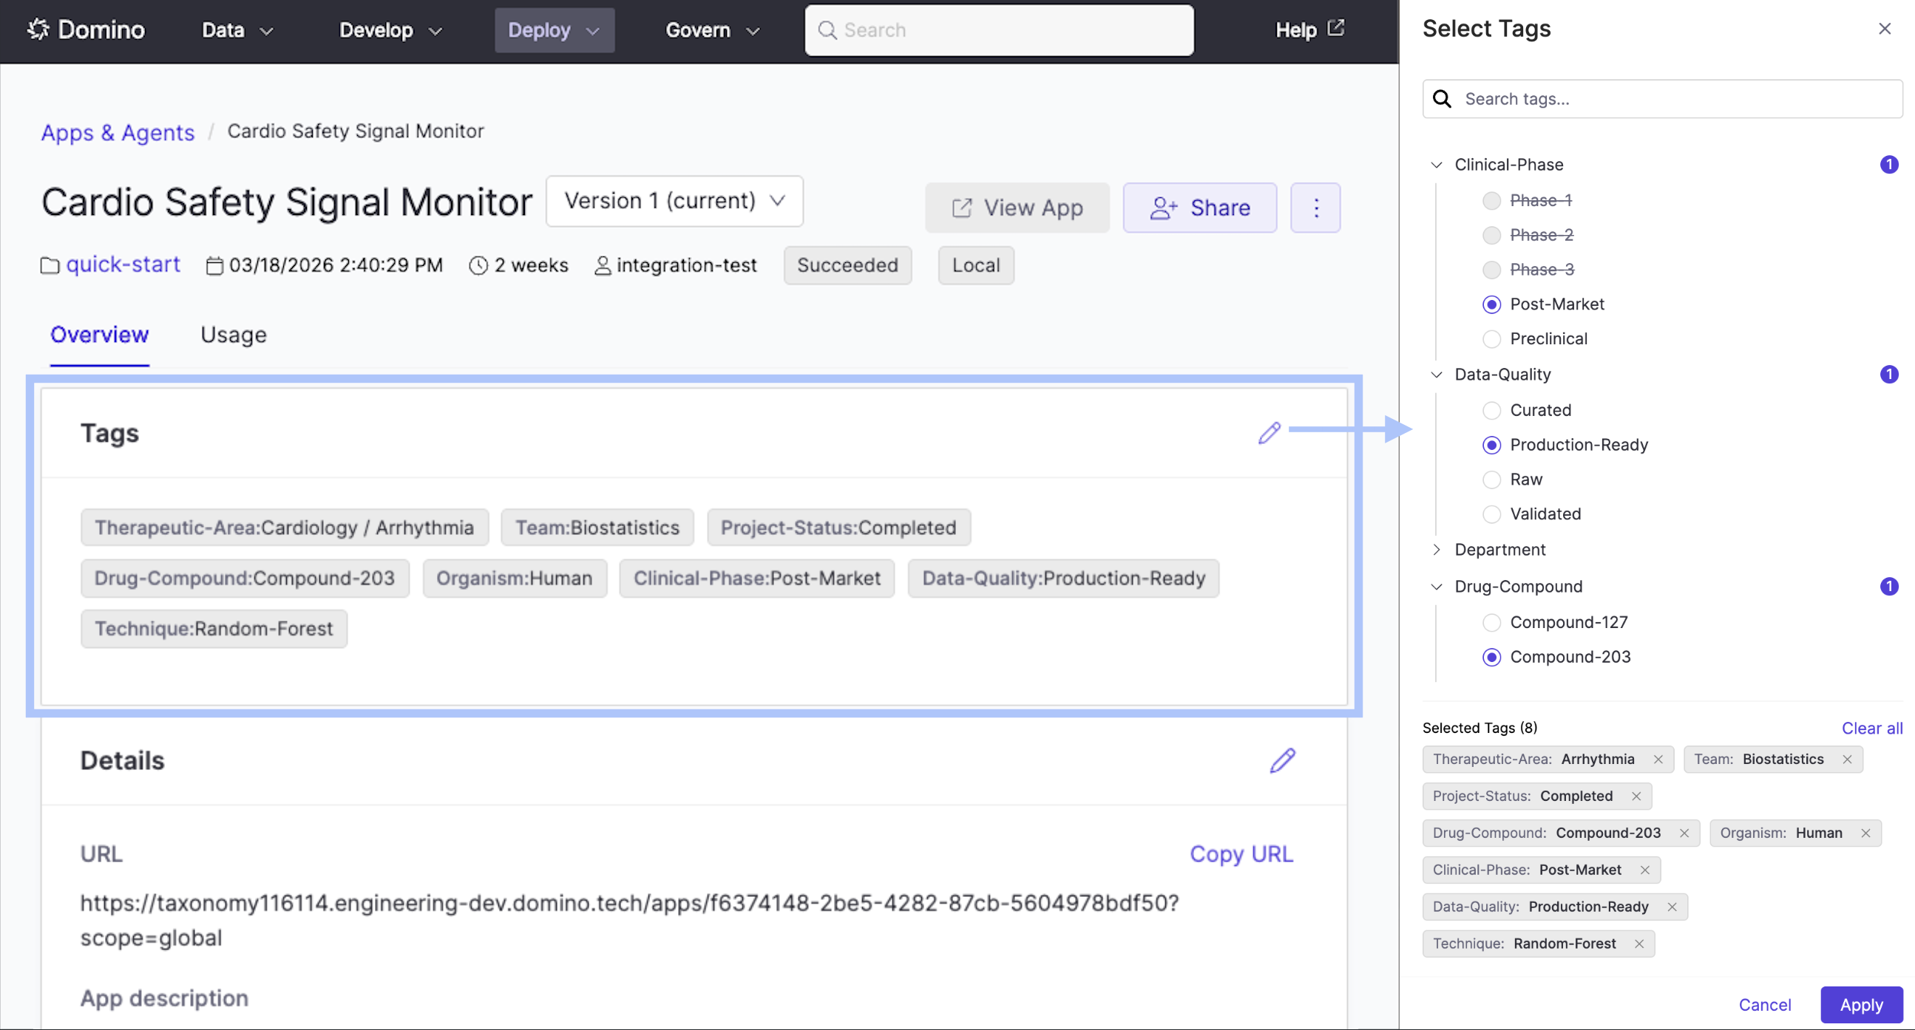Remove the Organism: Human selected tag
The width and height of the screenshot is (1915, 1030).
tap(1865, 833)
